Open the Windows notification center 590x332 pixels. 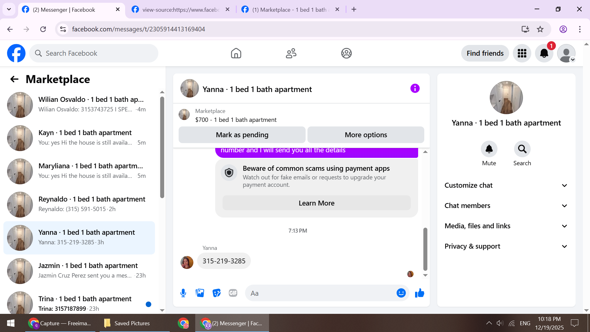click(x=575, y=323)
